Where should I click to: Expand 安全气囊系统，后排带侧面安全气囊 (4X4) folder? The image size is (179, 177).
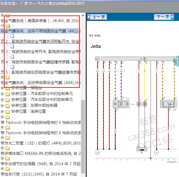click(x=2, y=77)
